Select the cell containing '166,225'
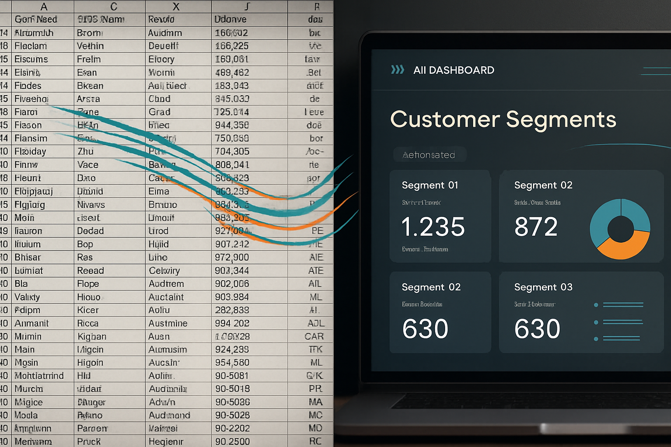 point(249,46)
